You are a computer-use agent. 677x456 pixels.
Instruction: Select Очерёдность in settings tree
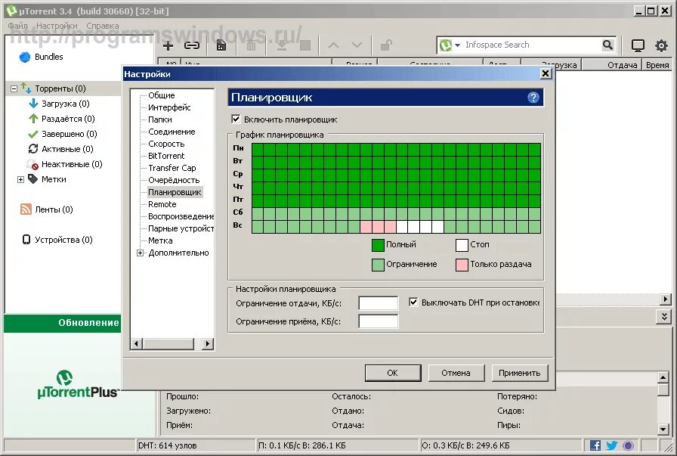pyautogui.click(x=174, y=180)
